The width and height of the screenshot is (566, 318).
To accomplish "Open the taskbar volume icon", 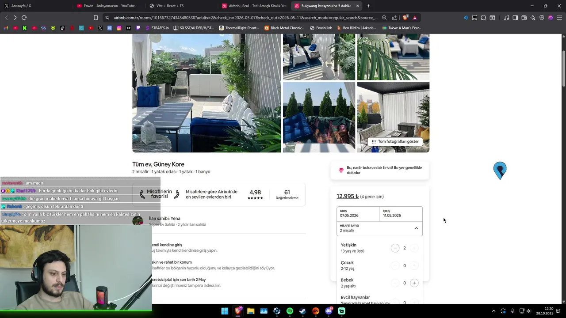I will pyautogui.click(x=529, y=311).
